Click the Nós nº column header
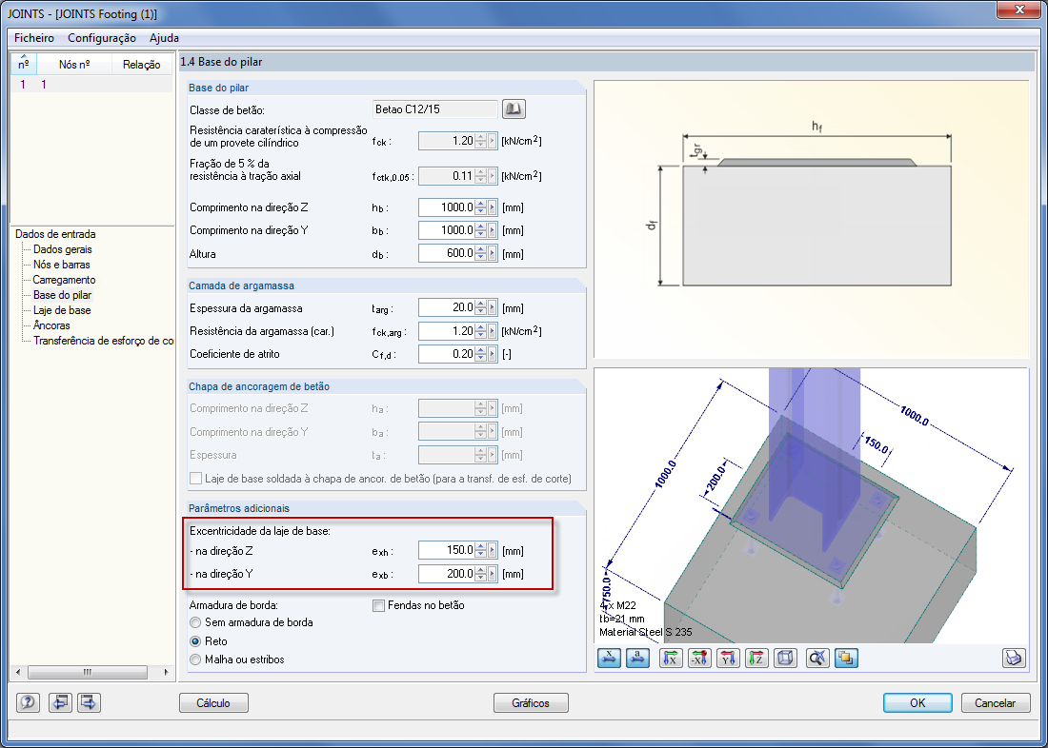Image resolution: width=1048 pixels, height=748 pixels. tap(73, 64)
